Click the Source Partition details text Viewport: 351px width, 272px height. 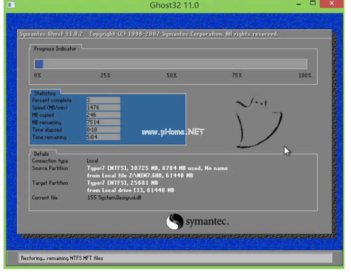point(157,169)
